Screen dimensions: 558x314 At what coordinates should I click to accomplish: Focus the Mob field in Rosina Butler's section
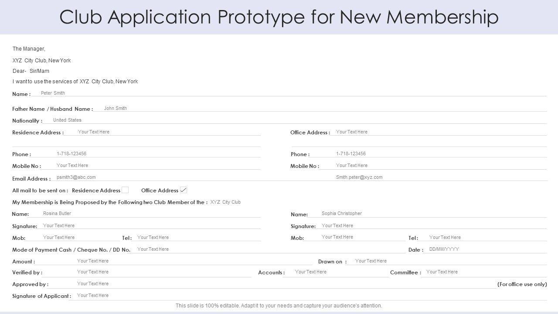coord(73,237)
